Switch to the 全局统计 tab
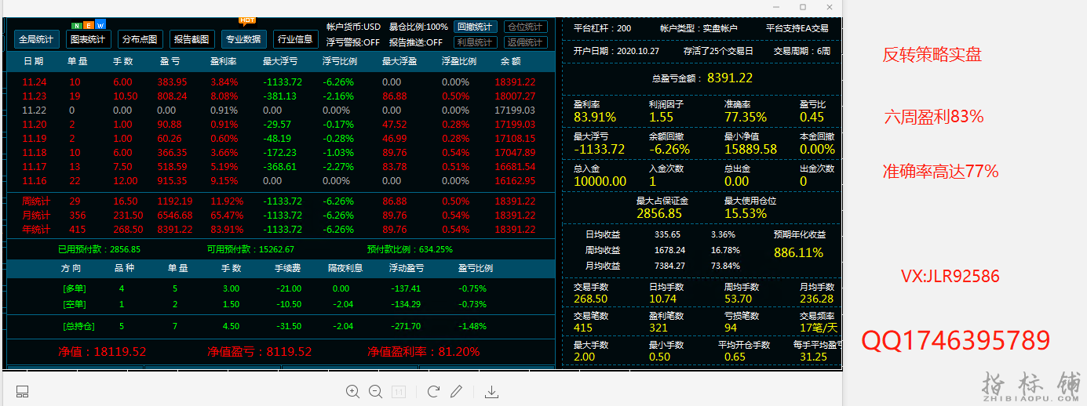 37,39
